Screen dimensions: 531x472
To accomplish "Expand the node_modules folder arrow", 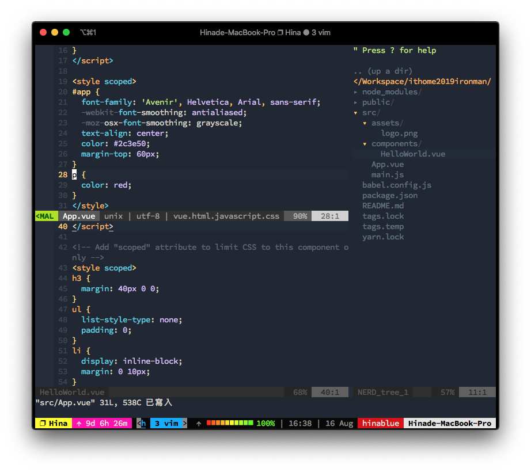I will click(x=355, y=92).
